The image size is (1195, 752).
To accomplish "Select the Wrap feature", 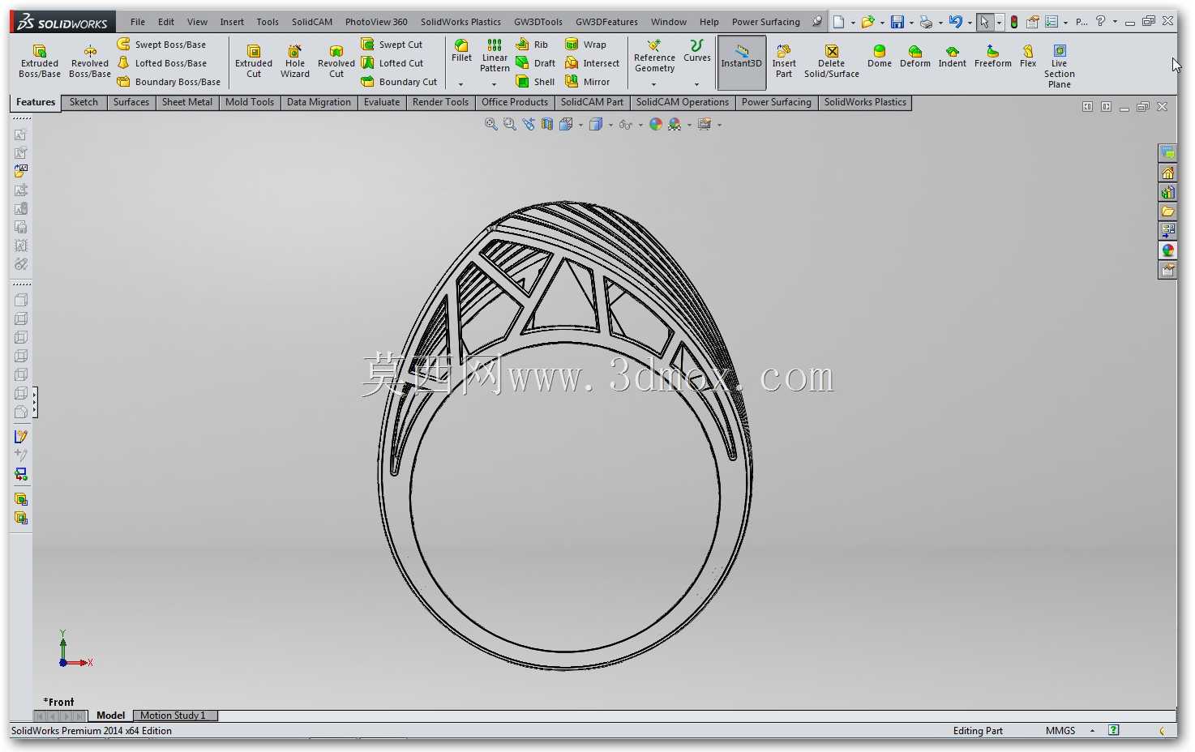I will coord(585,45).
